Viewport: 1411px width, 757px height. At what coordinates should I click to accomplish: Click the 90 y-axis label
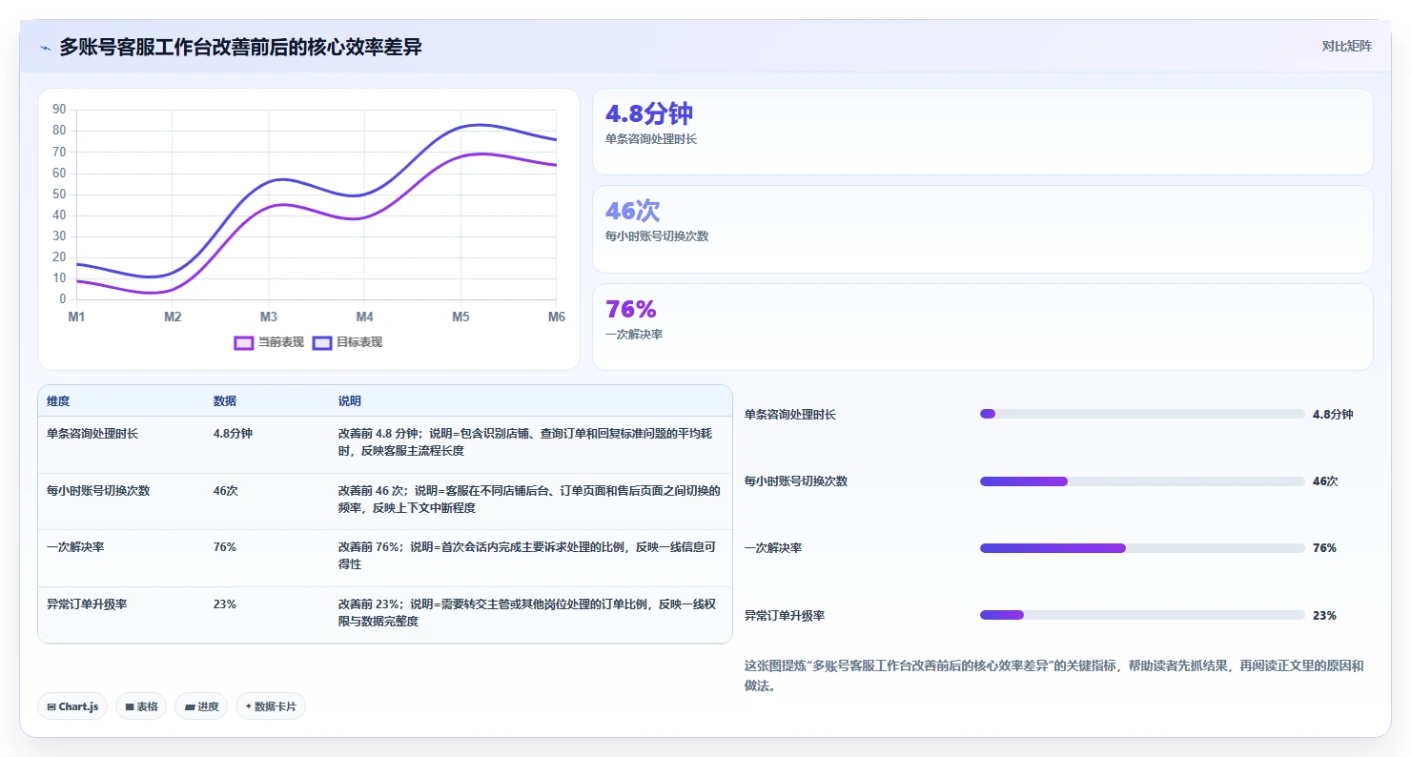point(59,110)
